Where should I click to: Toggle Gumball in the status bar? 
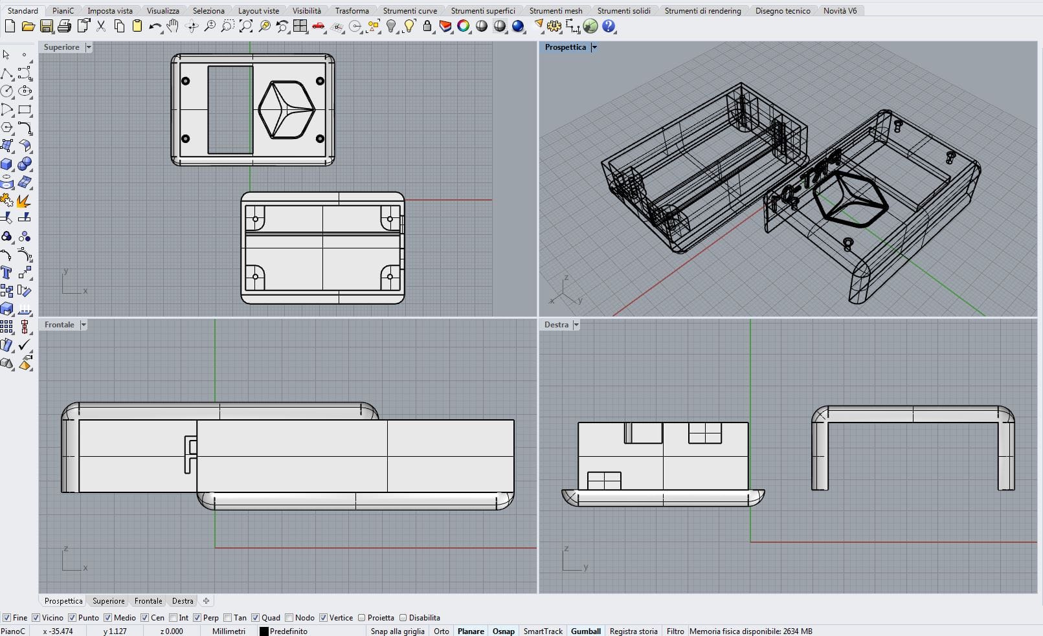point(585,631)
